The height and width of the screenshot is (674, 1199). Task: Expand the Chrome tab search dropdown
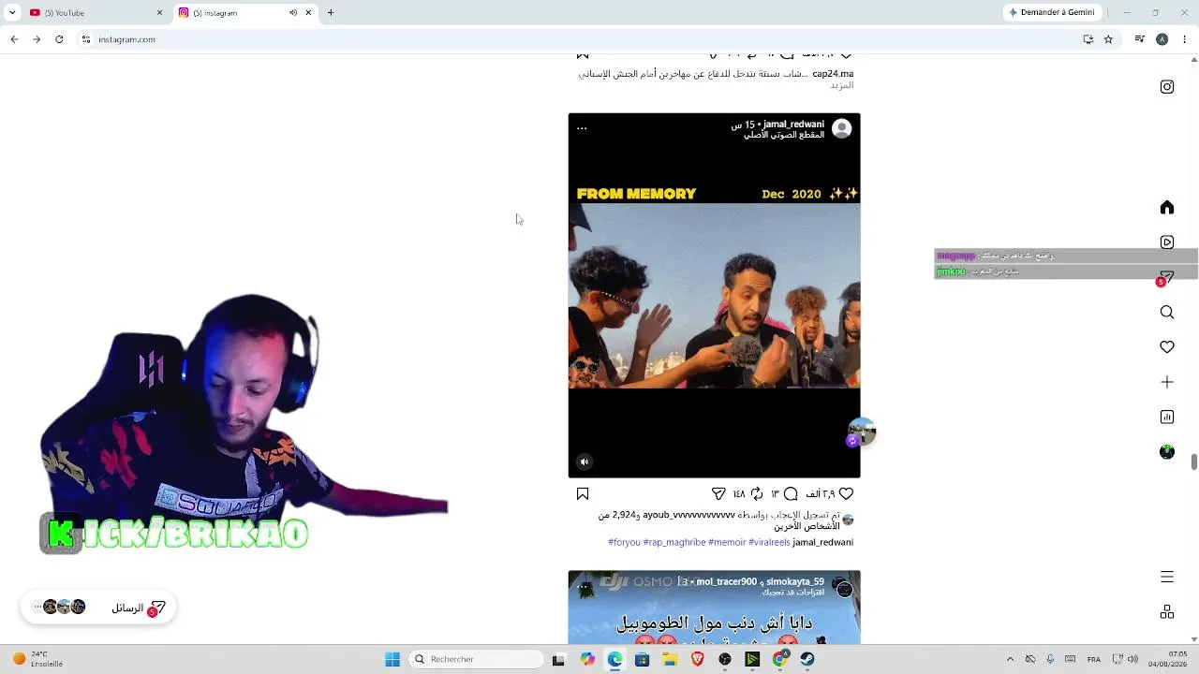tap(12, 13)
